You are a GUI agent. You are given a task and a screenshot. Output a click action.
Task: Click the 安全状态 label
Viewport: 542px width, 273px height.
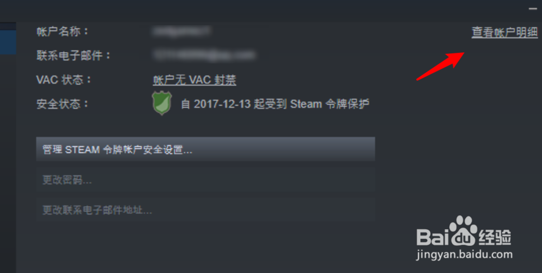62,104
